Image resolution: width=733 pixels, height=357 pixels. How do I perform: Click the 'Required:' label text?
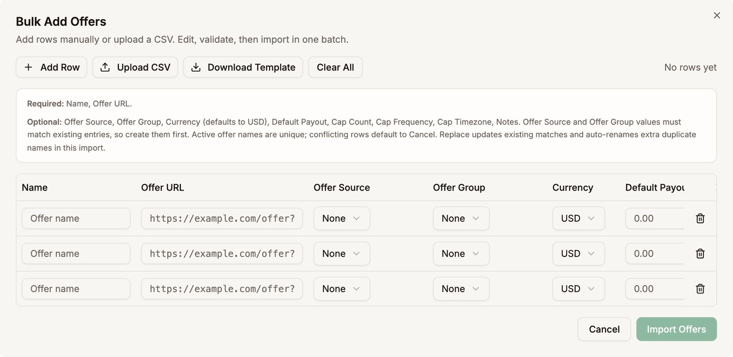[x=46, y=104]
